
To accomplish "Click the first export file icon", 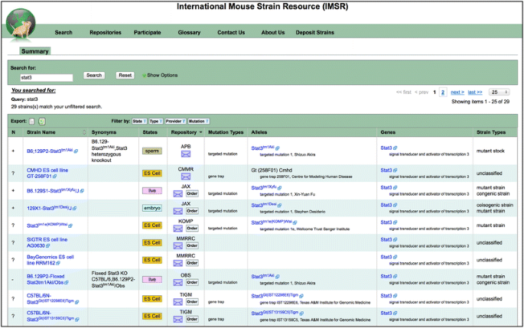I will 31,121.
